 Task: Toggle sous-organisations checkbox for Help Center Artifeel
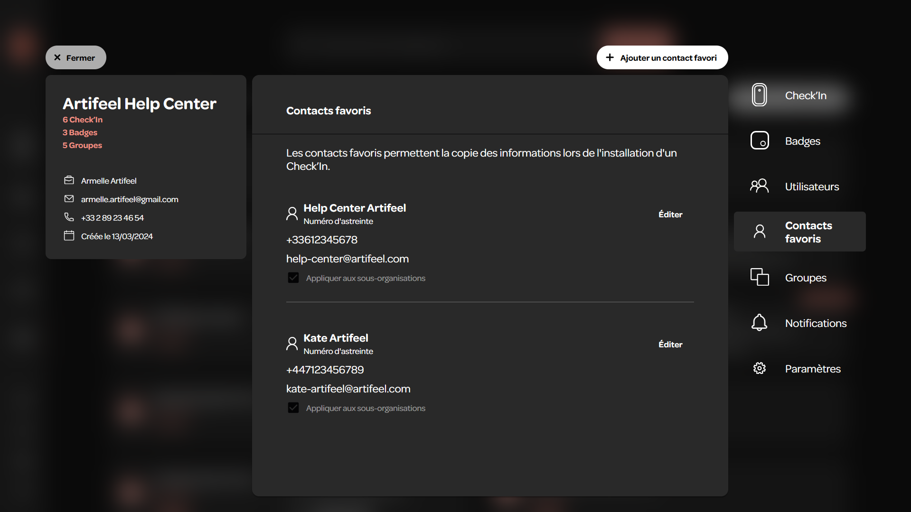pos(293,278)
